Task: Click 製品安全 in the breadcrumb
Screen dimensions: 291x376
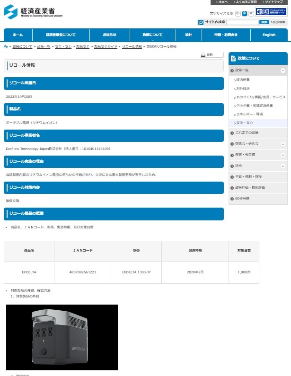Action: click(x=83, y=46)
